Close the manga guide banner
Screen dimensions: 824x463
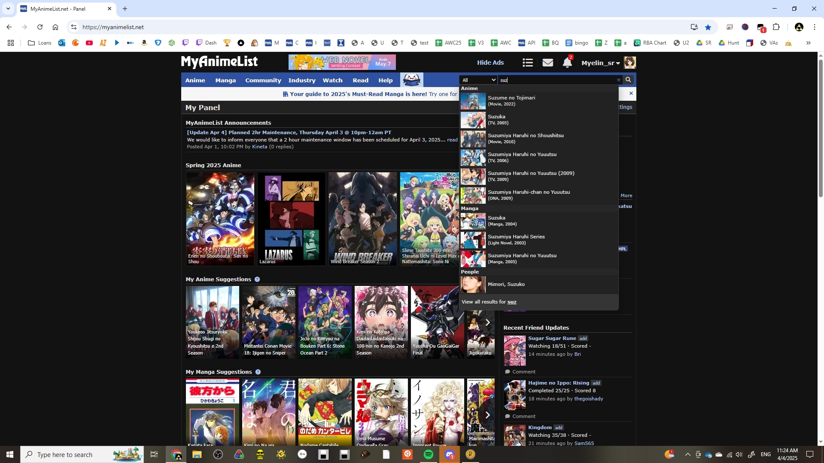click(x=631, y=93)
